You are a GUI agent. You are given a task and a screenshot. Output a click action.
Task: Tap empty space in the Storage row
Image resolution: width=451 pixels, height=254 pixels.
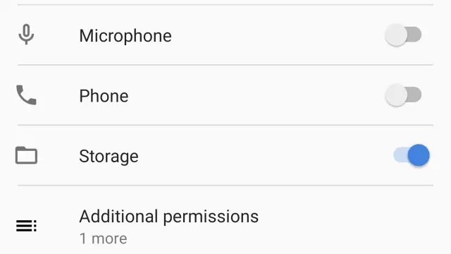(265, 155)
